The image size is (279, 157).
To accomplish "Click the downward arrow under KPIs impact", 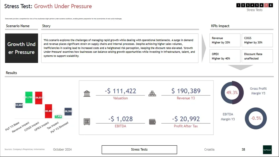I will pyautogui.click(x=241, y=67).
